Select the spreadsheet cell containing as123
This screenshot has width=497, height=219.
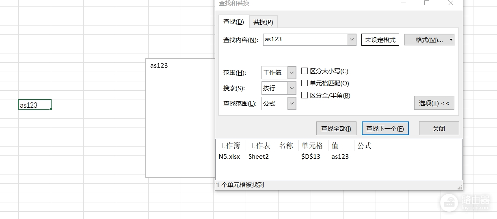tap(35, 105)
